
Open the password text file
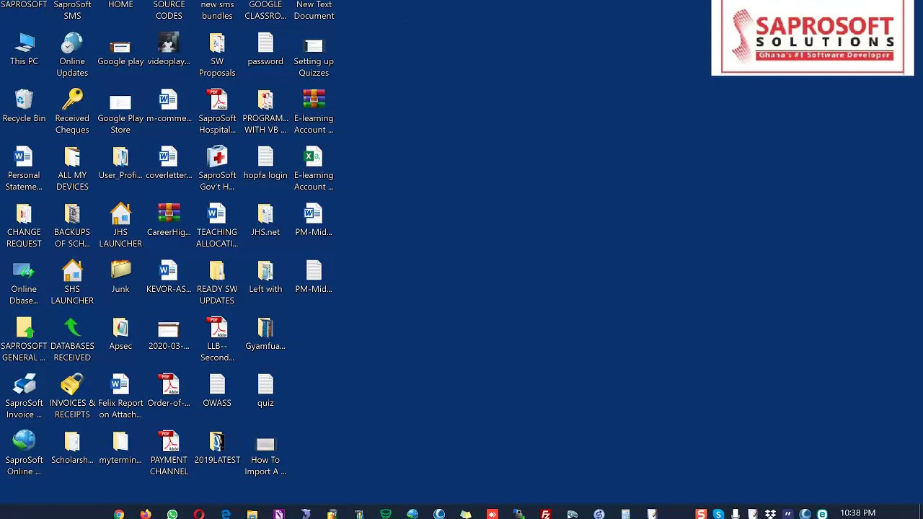265,50
